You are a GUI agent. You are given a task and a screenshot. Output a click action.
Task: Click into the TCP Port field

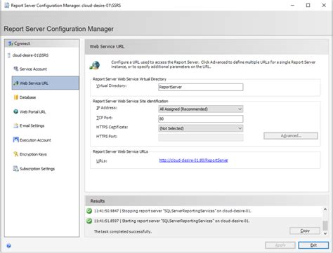pos(201,118)
